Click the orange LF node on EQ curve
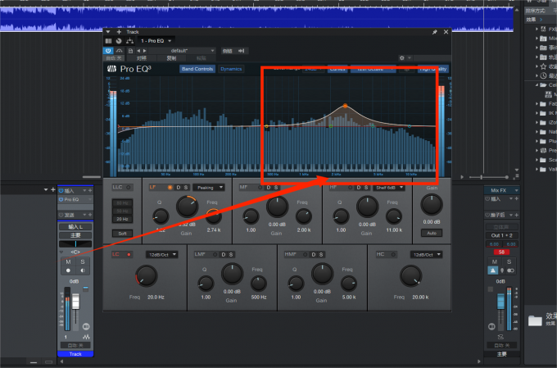 point(346,106)
